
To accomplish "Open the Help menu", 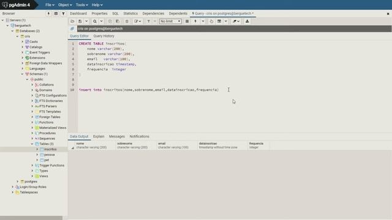I will (97, 5).
